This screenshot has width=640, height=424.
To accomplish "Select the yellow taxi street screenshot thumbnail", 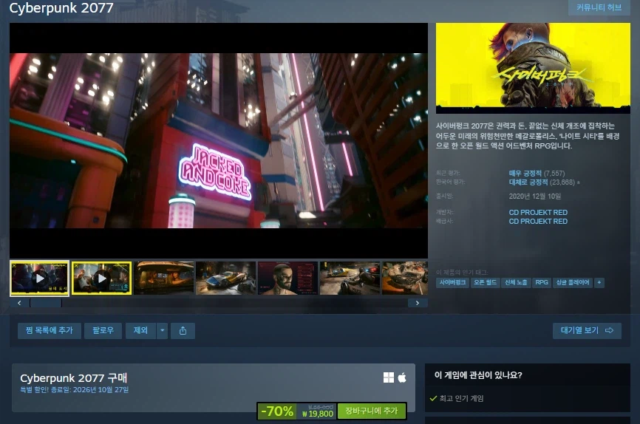I will pyautogui.click(x=350, y=278).
